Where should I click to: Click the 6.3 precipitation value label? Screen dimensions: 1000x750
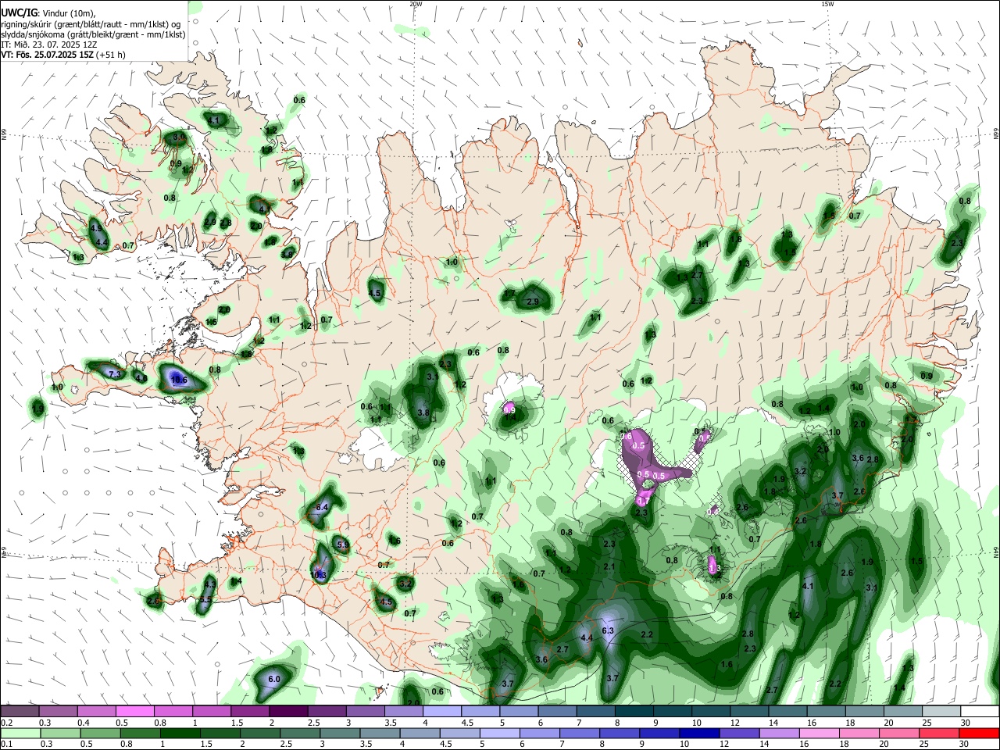tap(609, 630)
